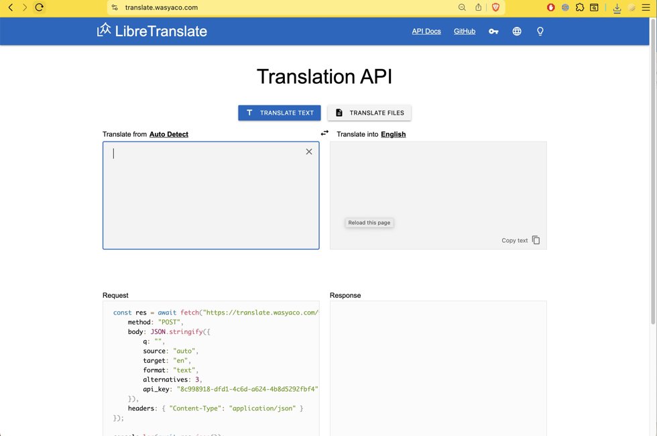Open the Auto Detect source language dropdown

tap(168, 133)
